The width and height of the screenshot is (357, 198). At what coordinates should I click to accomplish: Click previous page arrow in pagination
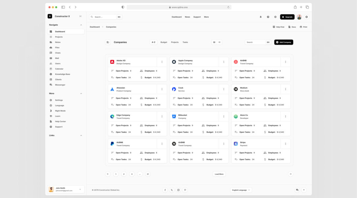click(108, 174)
